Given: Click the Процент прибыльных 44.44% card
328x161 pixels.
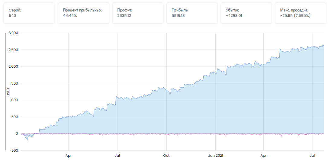Looking at the screenshot, I should 83,13.
